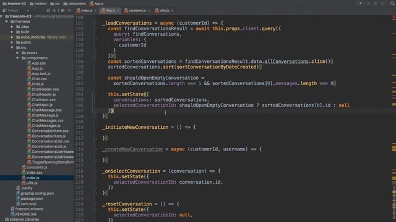Expand the public folder
396x222 pixels.
(x=12, y=43)
